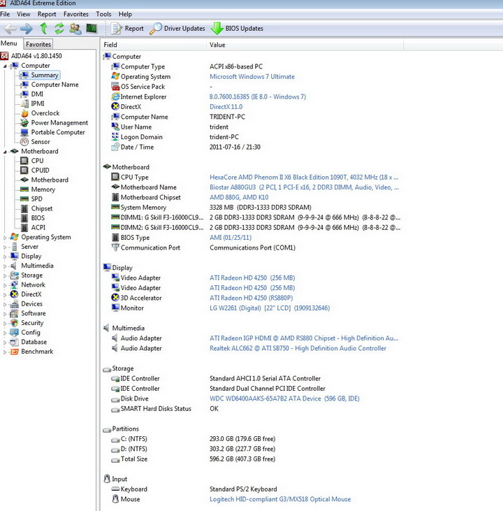The image size is (503, 511).
Task: Expand the Server tree node
Action: (x=5, y=247)
